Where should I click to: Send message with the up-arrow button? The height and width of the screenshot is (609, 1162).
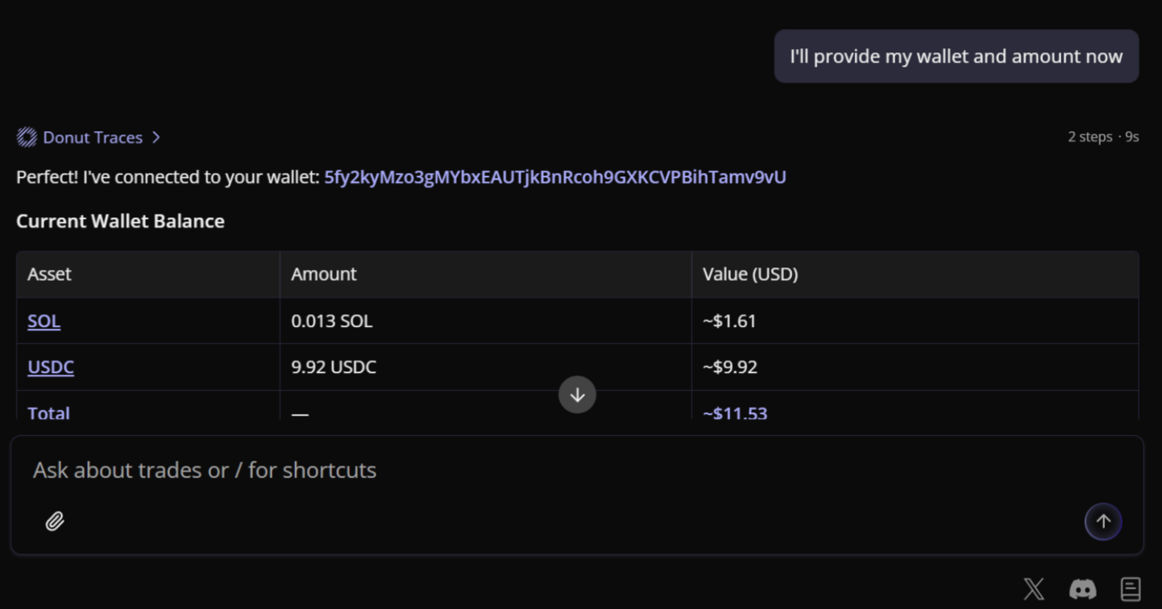[1102, 521]
